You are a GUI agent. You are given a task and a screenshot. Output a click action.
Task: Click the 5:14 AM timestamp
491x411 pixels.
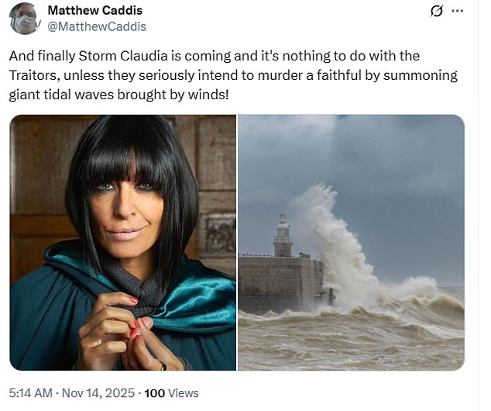tap(30, 393)
